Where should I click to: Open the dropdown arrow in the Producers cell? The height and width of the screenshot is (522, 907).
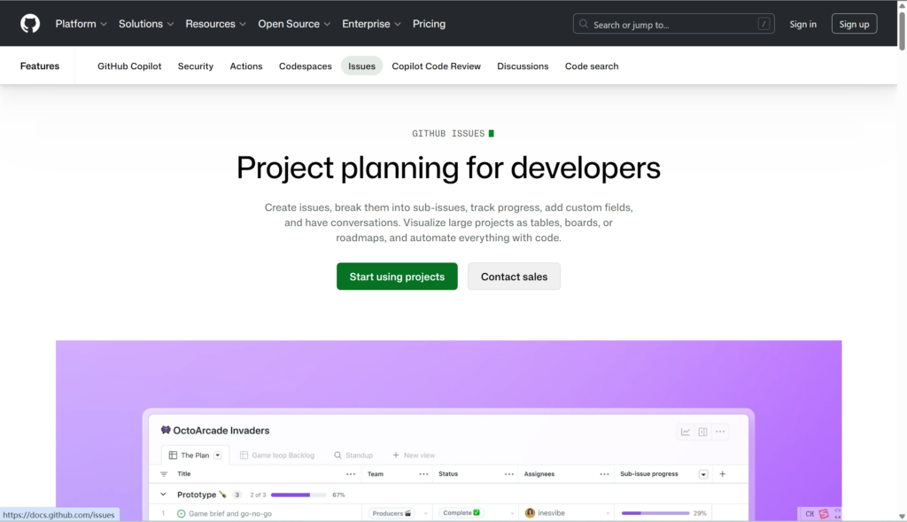click(426, 513)
